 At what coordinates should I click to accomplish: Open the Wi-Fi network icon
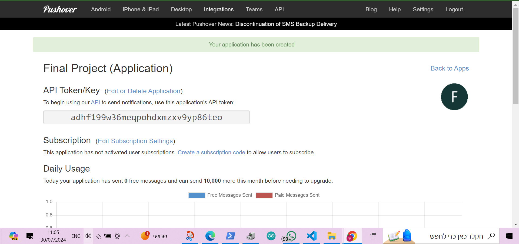[x=98, y=236]
